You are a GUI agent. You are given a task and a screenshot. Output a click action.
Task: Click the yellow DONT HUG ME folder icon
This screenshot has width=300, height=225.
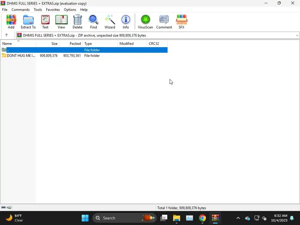pos(4,55)
